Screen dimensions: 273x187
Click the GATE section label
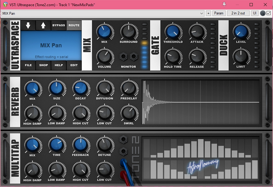[155, 45]
